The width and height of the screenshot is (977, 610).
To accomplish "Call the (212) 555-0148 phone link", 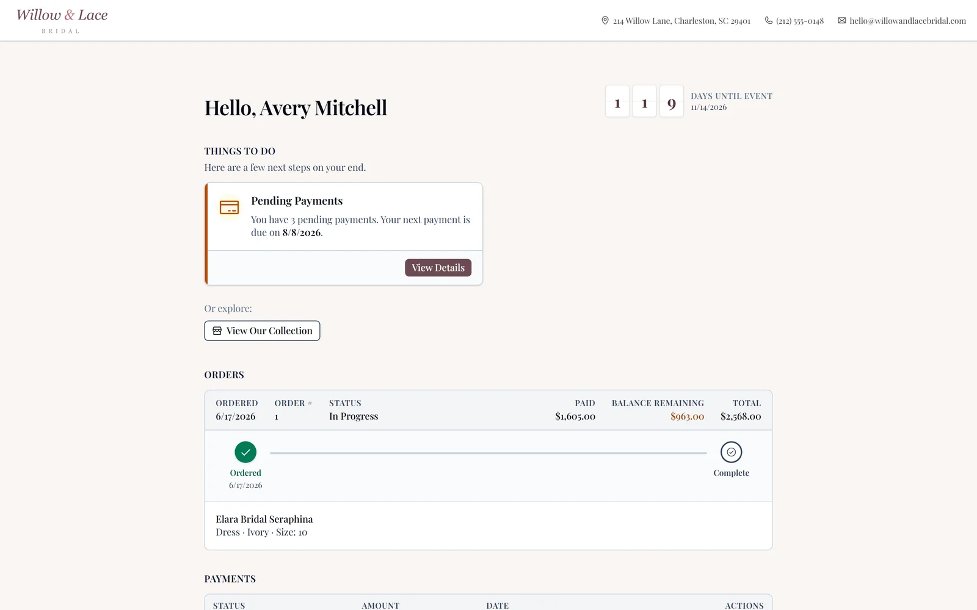I will 800,21.
